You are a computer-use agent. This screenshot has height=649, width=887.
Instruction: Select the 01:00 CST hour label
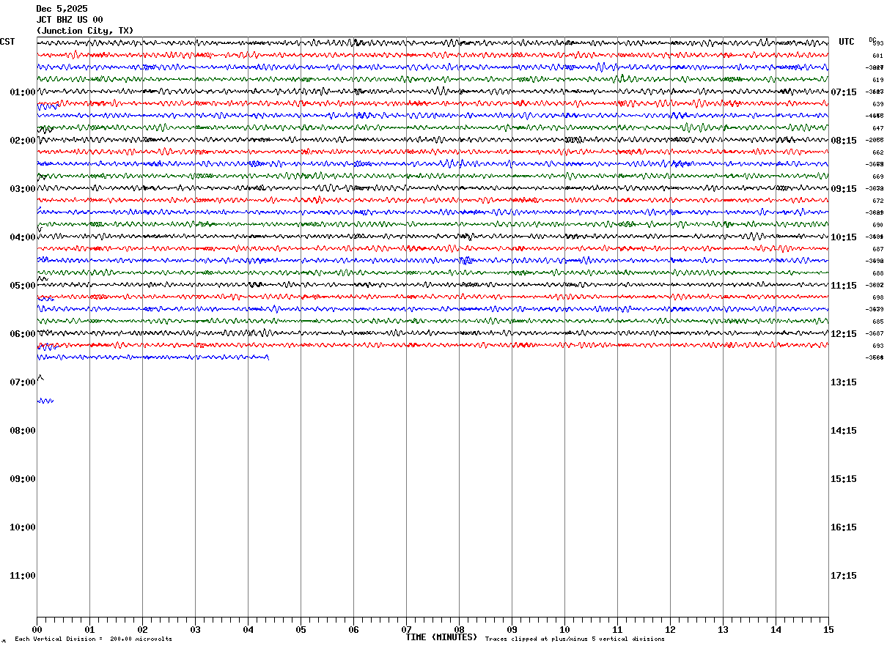click(23, 92)
